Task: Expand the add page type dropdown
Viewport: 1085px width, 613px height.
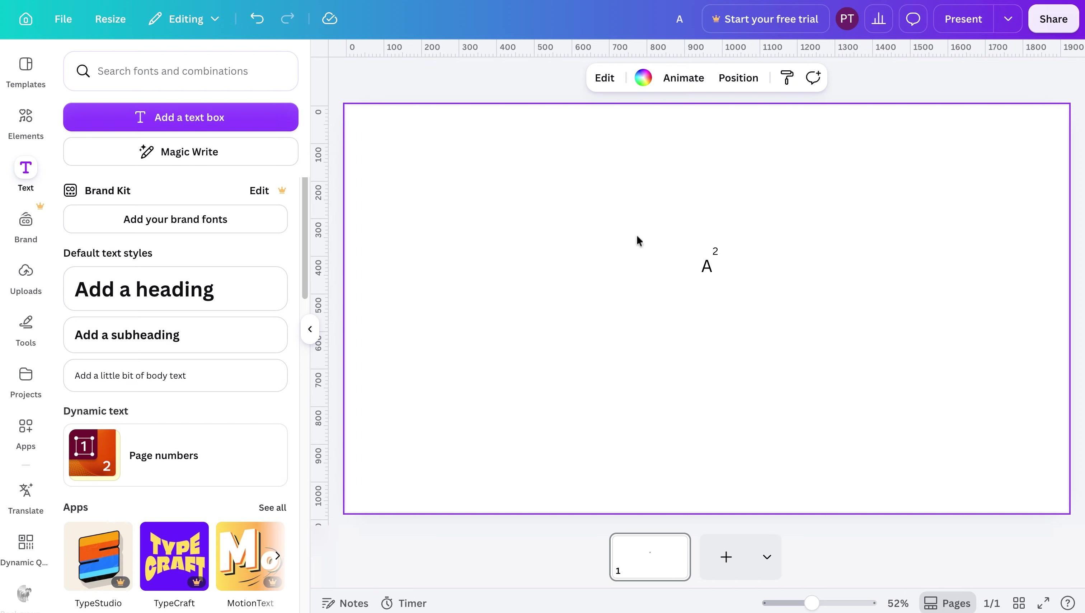Action: (767, 557)
